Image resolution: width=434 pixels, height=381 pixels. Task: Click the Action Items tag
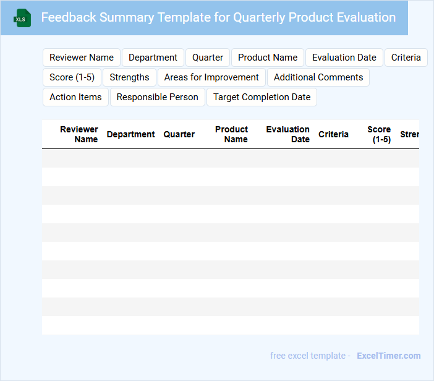pyautogui.click(x=75, y=97)
